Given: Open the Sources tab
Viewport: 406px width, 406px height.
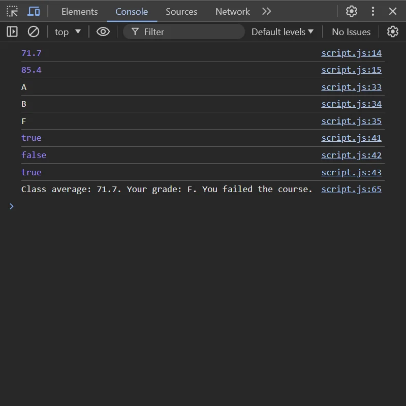Looking at the screenshot, I should (181, 12).
